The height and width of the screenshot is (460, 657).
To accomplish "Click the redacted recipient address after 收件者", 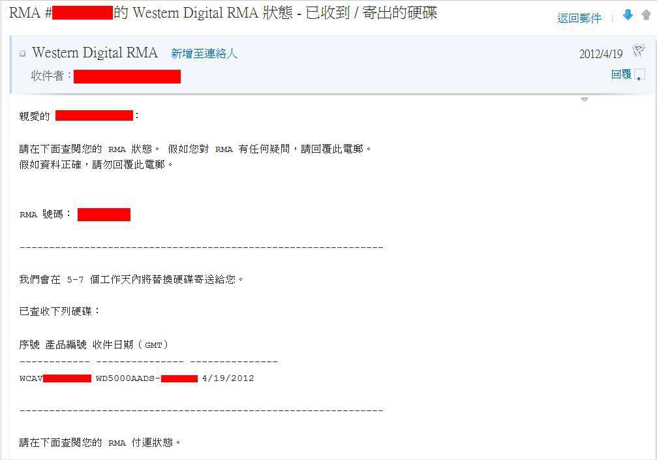I will point(127,77).
